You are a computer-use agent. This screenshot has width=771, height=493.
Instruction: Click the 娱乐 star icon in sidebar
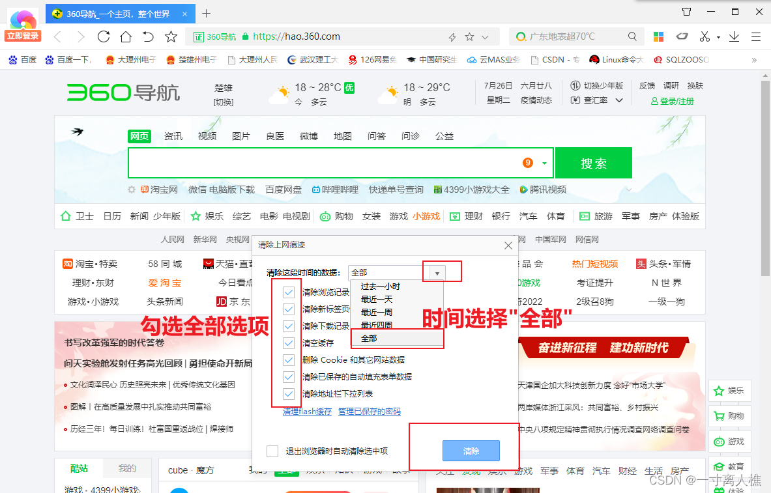pos(719,391)
